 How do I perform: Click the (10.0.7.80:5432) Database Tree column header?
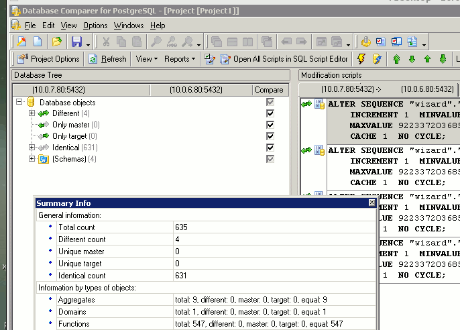(82, 90)
